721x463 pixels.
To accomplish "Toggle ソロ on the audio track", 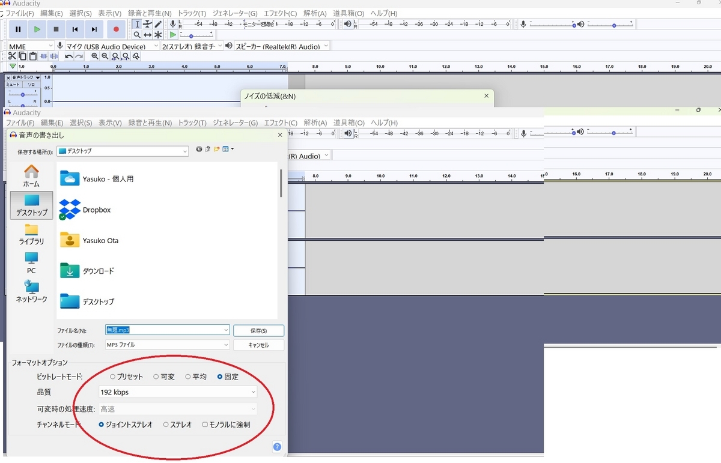I will (31, 85).
